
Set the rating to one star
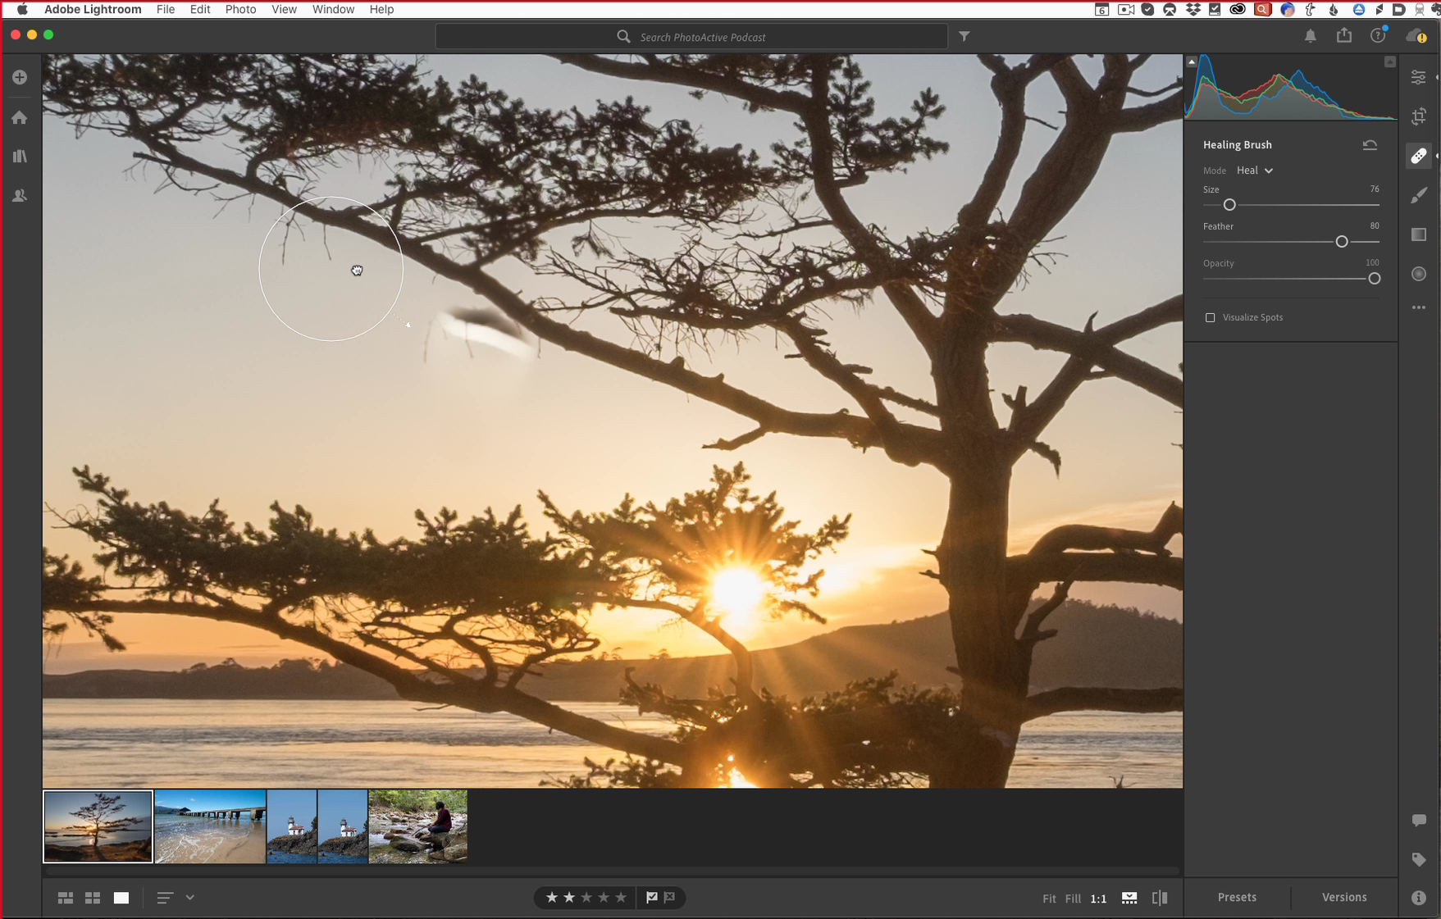552,898
